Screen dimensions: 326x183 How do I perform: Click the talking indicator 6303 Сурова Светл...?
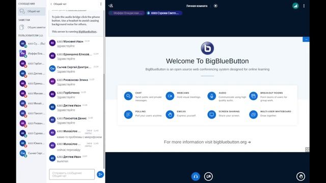point(164,13)
